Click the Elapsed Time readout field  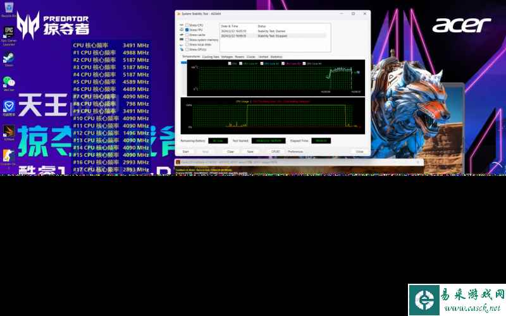[x=321, y=141]
